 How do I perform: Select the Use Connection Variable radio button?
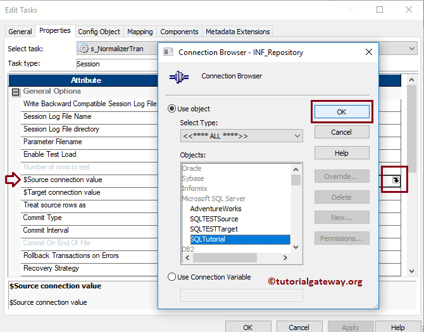point(171,277)
